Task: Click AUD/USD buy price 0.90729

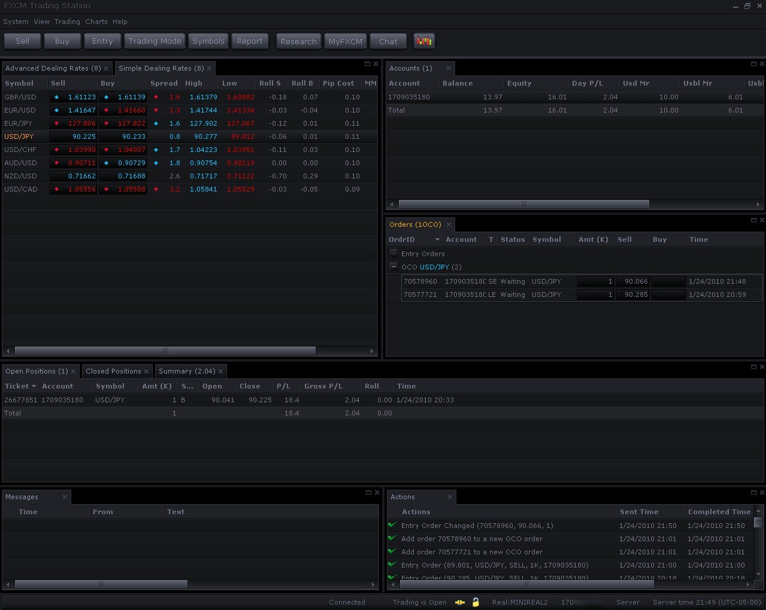Action: [123, 163]
